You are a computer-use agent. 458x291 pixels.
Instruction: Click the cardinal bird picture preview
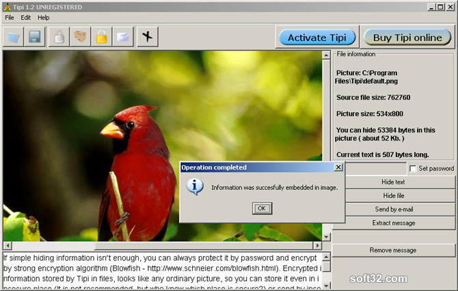(x=163, y=146)
